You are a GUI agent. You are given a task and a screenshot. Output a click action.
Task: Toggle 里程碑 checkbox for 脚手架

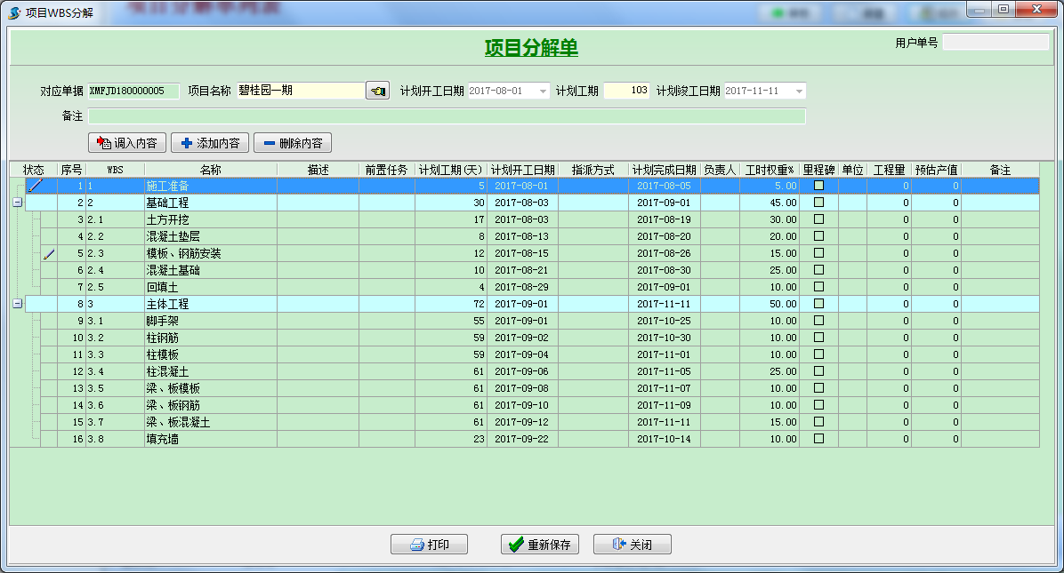pyautogui.click(x=819, y=321)
